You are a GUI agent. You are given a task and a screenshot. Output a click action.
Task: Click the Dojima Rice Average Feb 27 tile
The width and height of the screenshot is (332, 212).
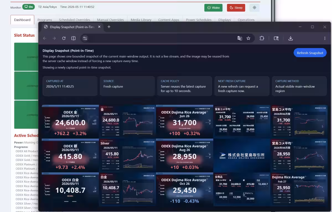[x=299, y=189]
